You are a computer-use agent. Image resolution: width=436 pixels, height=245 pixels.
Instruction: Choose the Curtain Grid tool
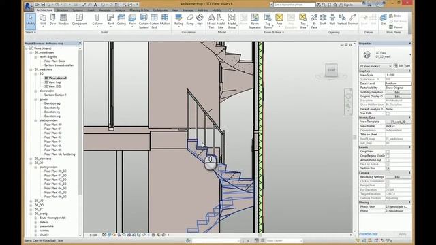tap(154, 21)
